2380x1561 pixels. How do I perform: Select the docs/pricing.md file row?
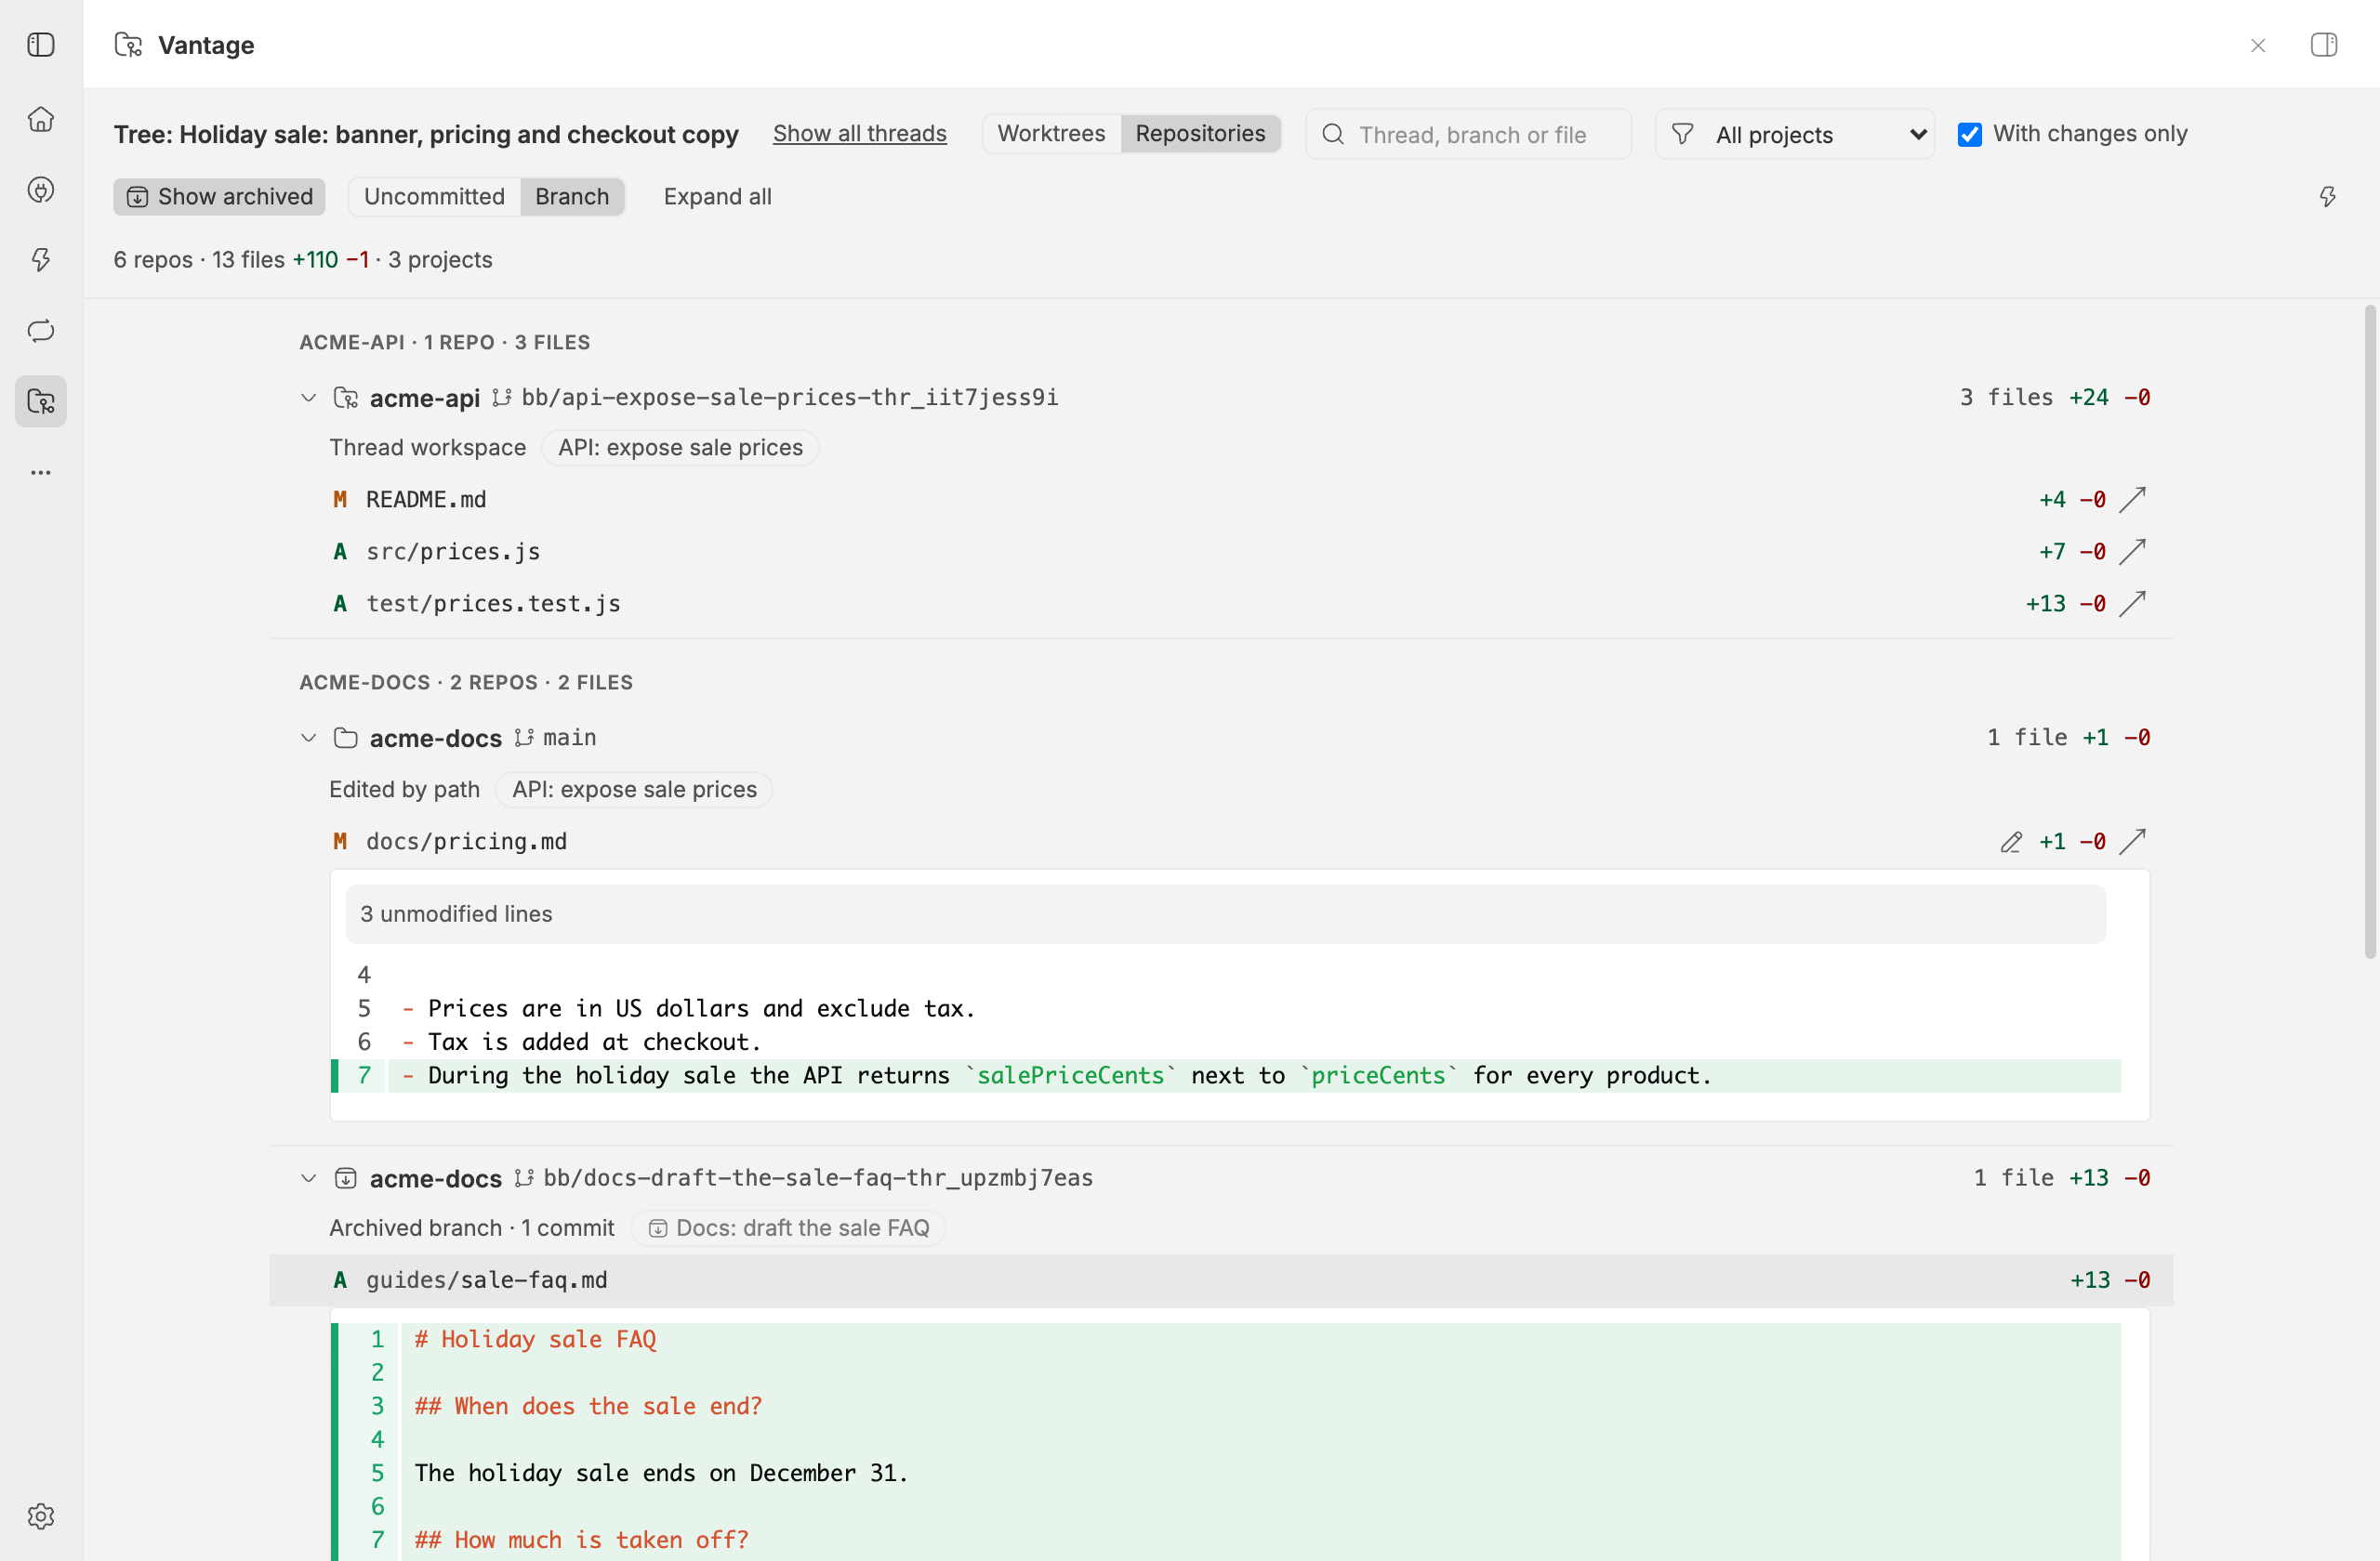tap(1221, 842)
